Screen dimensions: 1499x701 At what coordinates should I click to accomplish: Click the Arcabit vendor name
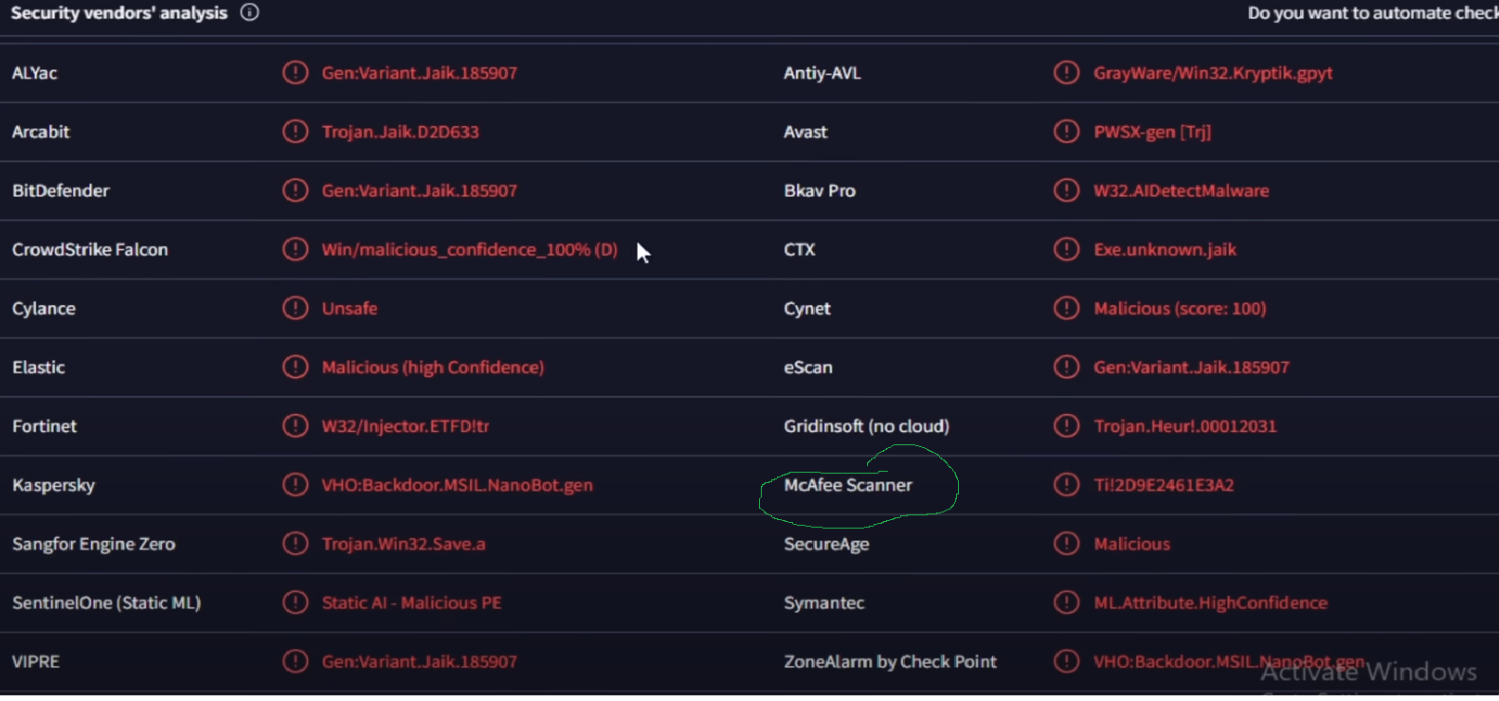click(x=41, y=132)
